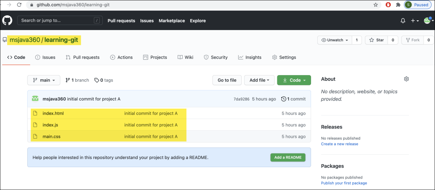Click the About section gear icon
Image resolution: width=435 pixels, height=190 pixels.
(407, 79)
